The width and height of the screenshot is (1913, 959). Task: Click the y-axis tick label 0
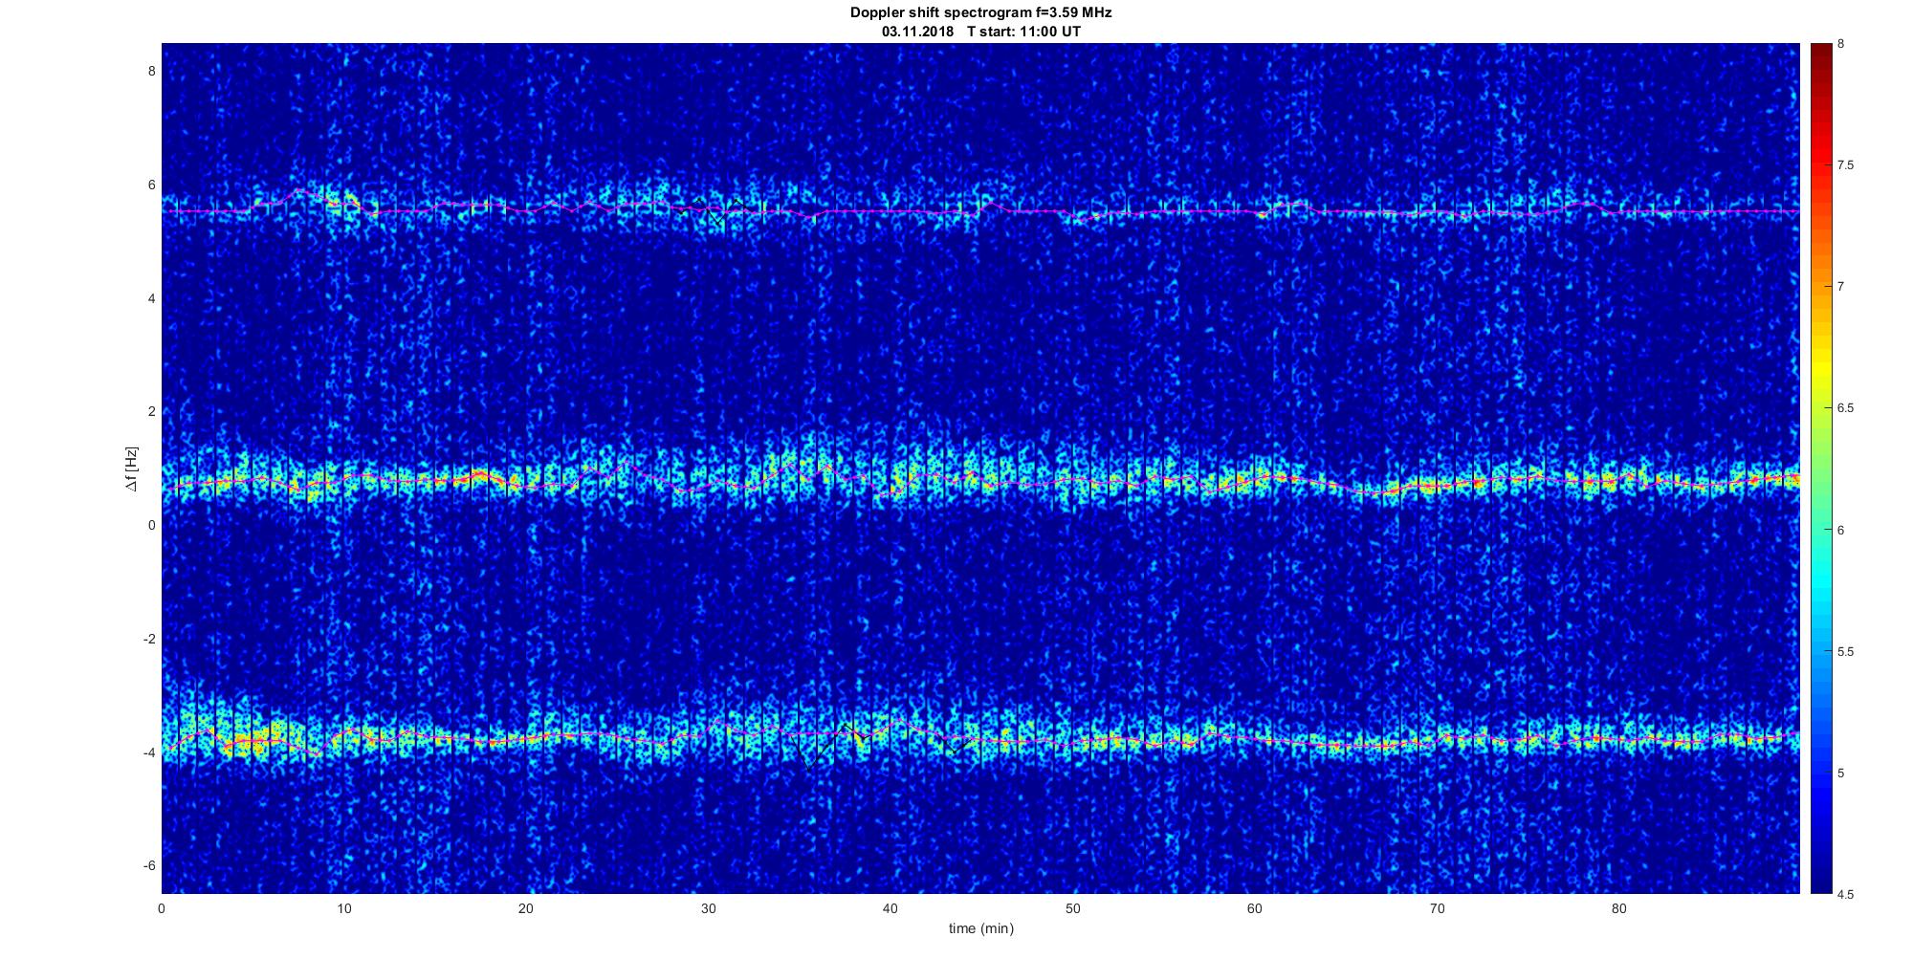(151, 526)
